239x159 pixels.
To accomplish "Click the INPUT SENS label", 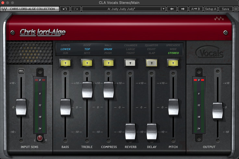I will [30, 147].
